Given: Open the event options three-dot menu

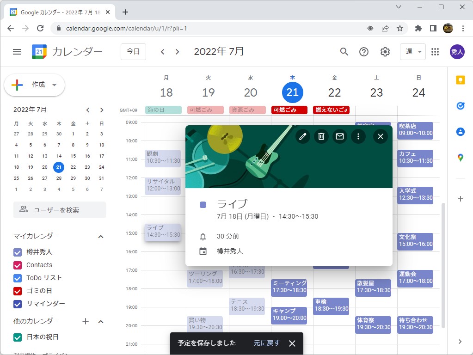Looking at the screenshot, I should pos(358,136).
